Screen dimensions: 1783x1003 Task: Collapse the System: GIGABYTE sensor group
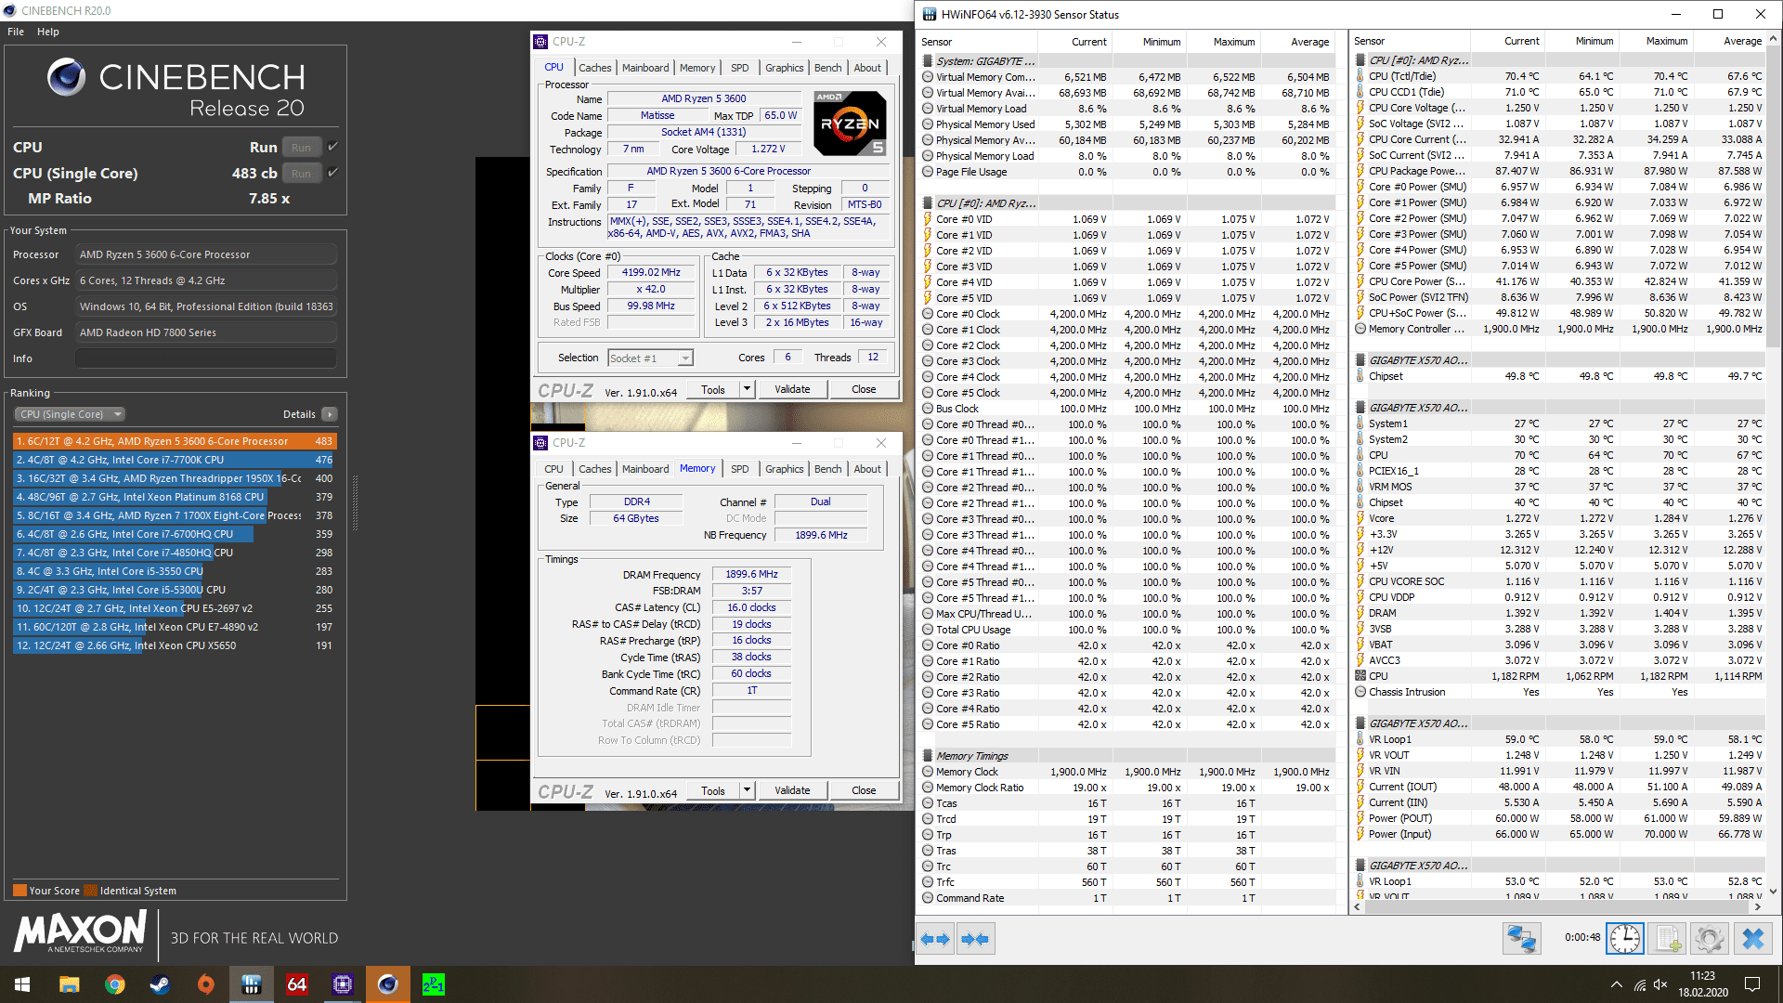tap(928, 61)
